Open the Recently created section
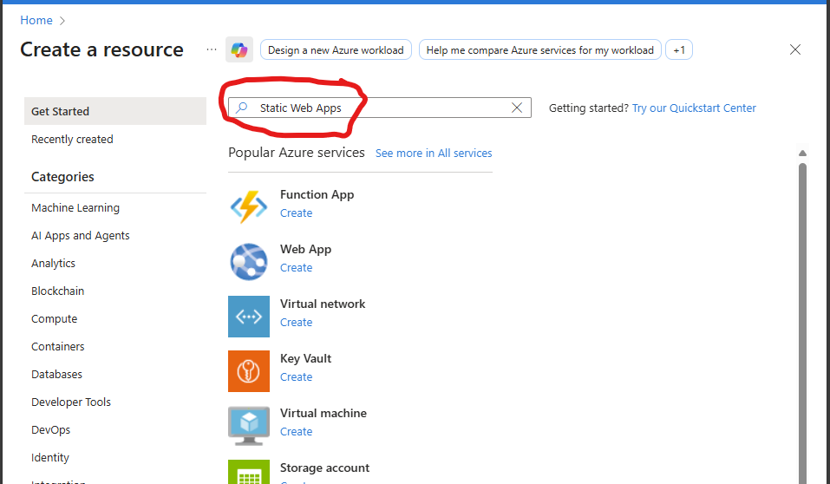The image size is (830, 484). click(72, 139)
